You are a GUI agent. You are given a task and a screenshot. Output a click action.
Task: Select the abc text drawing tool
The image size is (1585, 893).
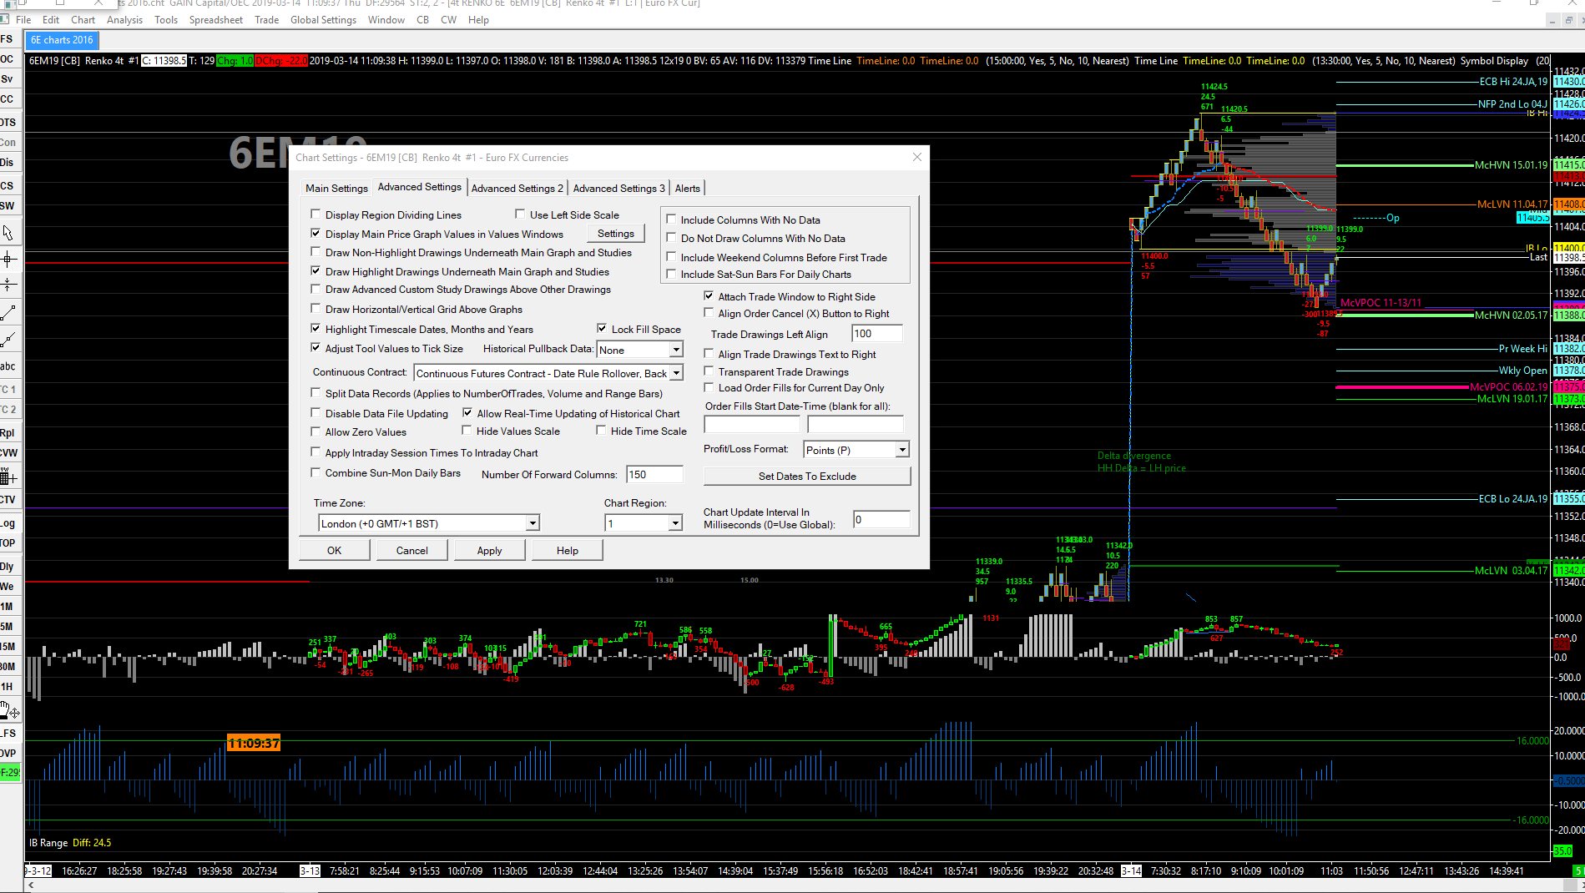tap(8, 366)
